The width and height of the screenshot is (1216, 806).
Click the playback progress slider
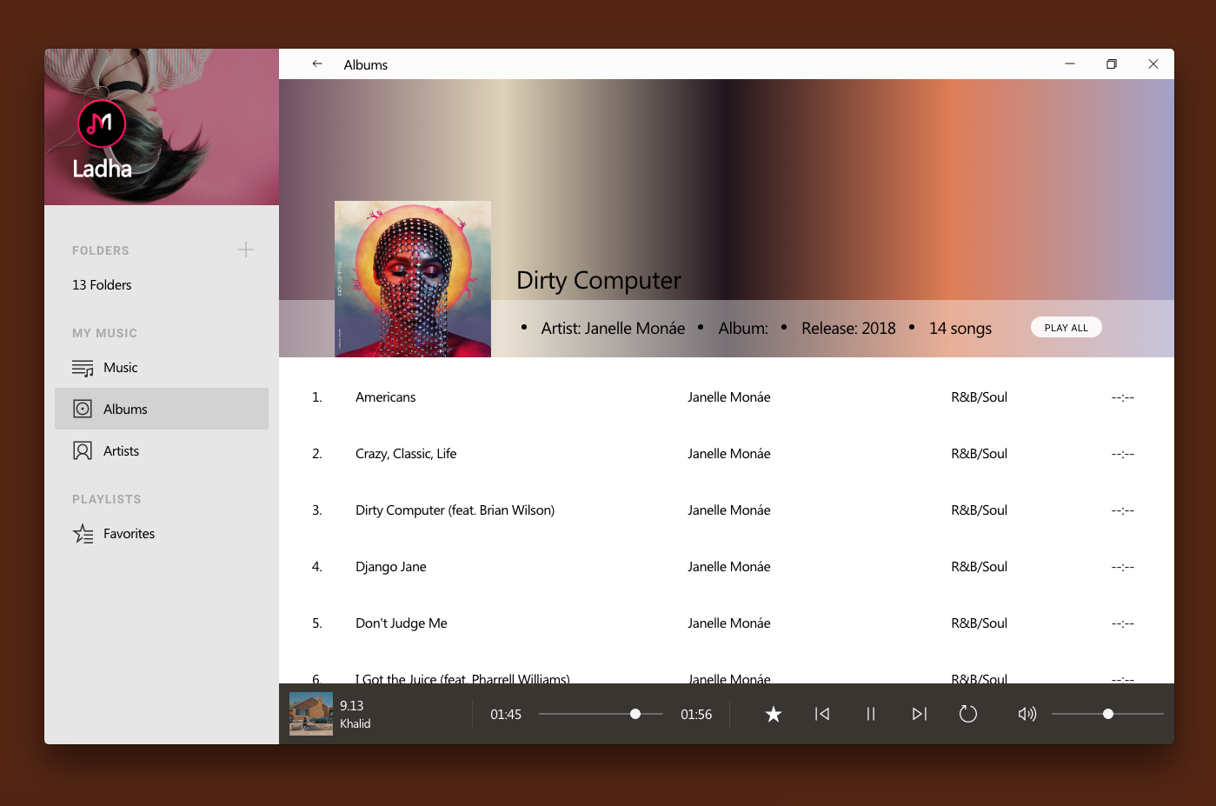pos(601,714)
